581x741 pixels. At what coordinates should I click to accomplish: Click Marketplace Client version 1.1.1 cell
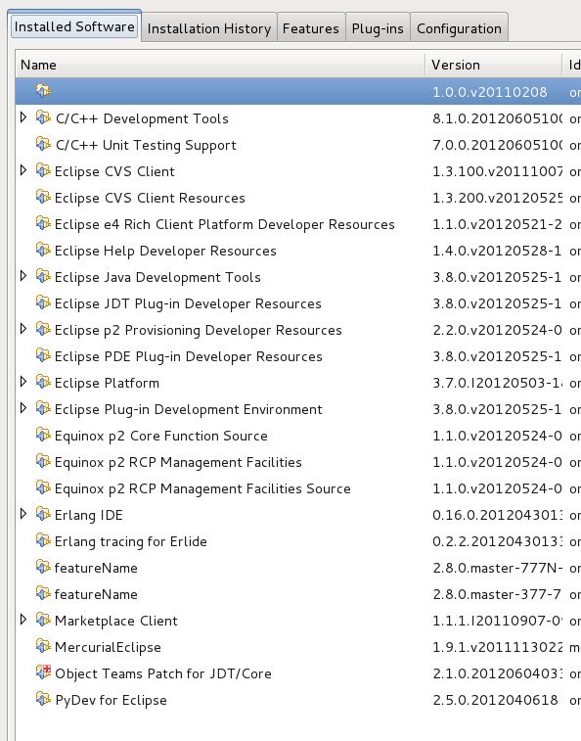[498, 621]
